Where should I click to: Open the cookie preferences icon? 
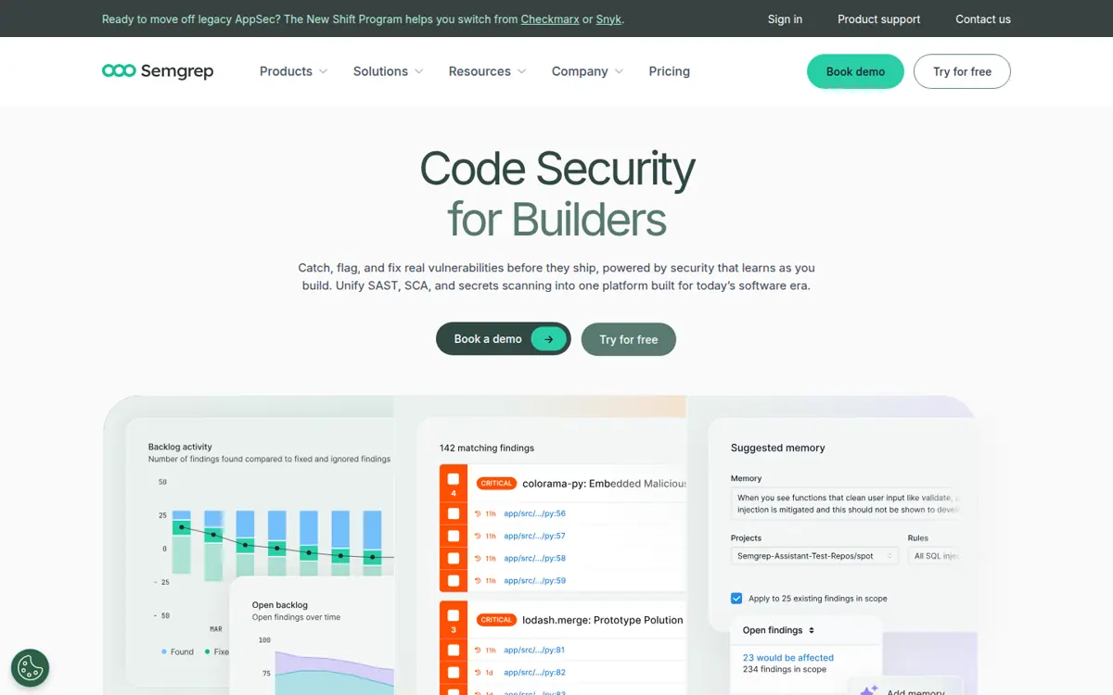click(x=30, y=667)
